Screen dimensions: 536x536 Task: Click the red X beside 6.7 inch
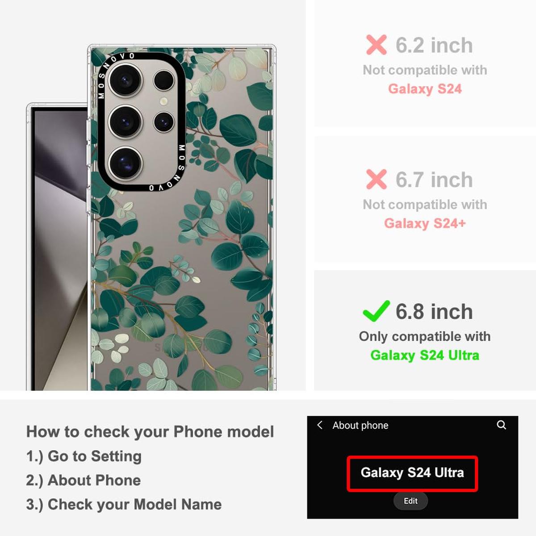point(376,180)
